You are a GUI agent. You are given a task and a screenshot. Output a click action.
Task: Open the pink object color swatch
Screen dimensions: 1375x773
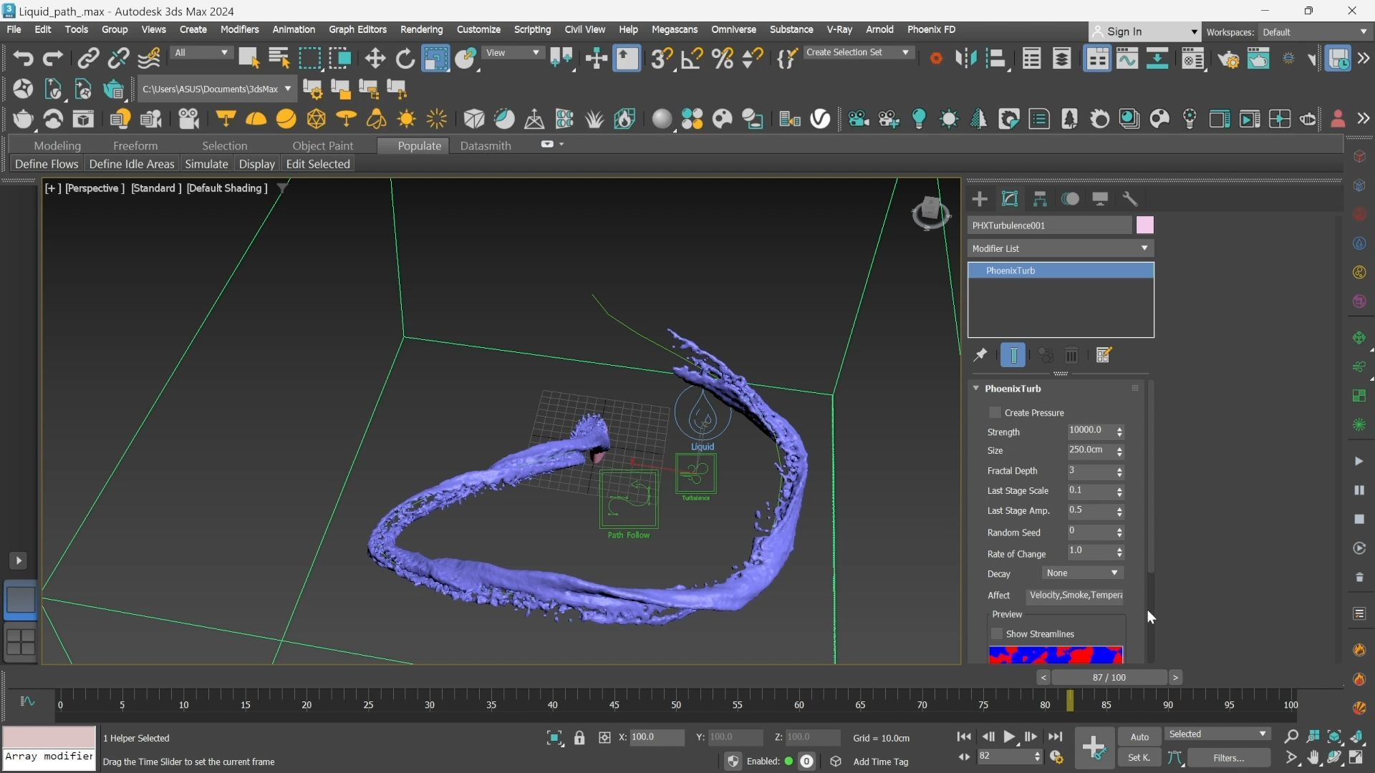coord(1145,225)
